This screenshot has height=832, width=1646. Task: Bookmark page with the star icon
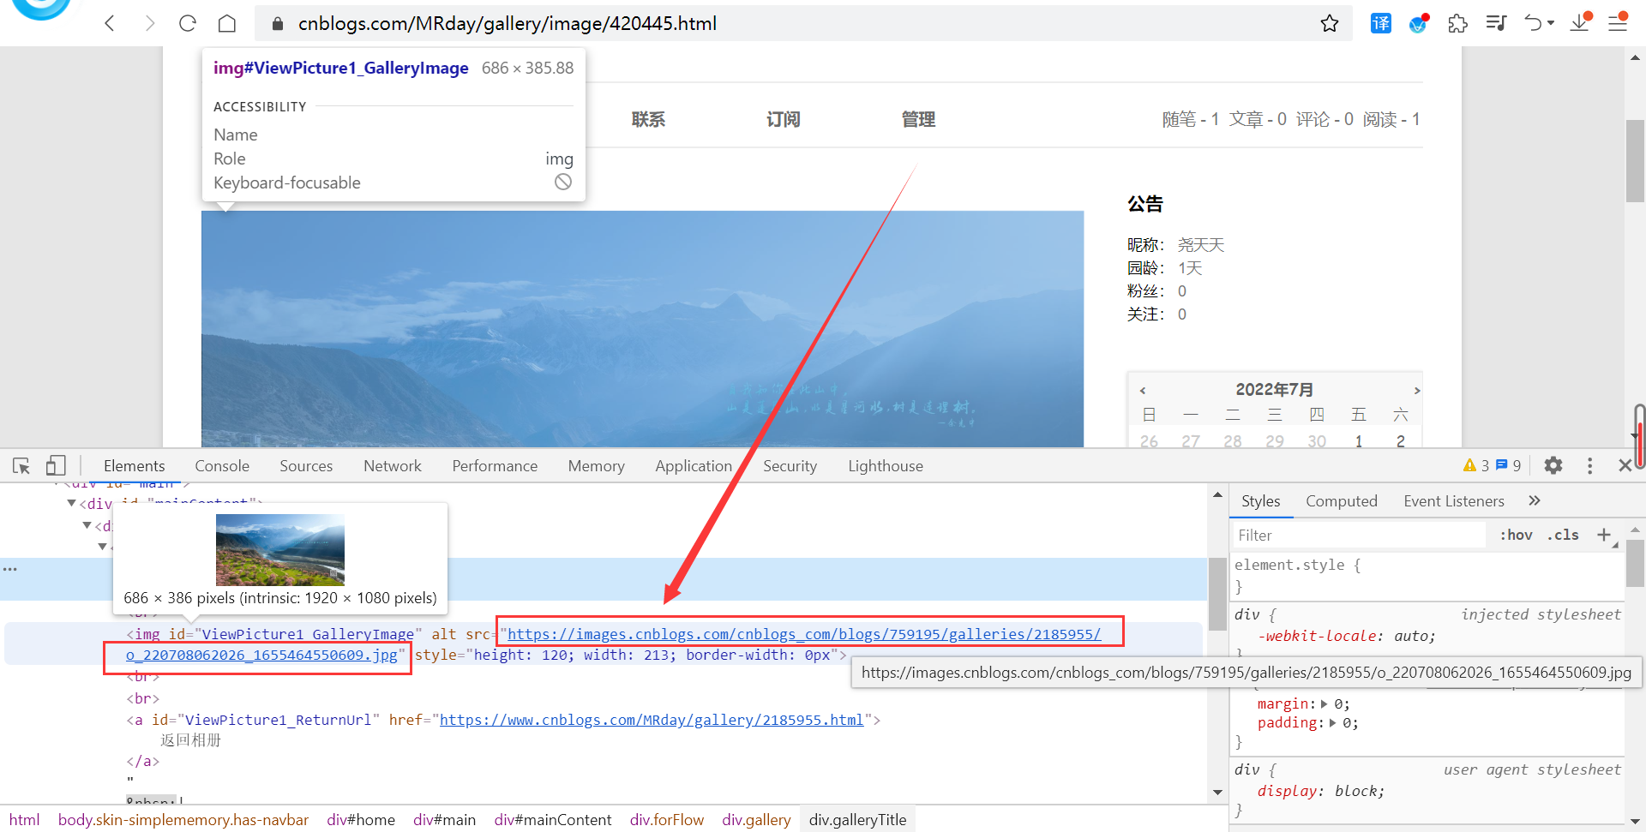pos(1329,23)
